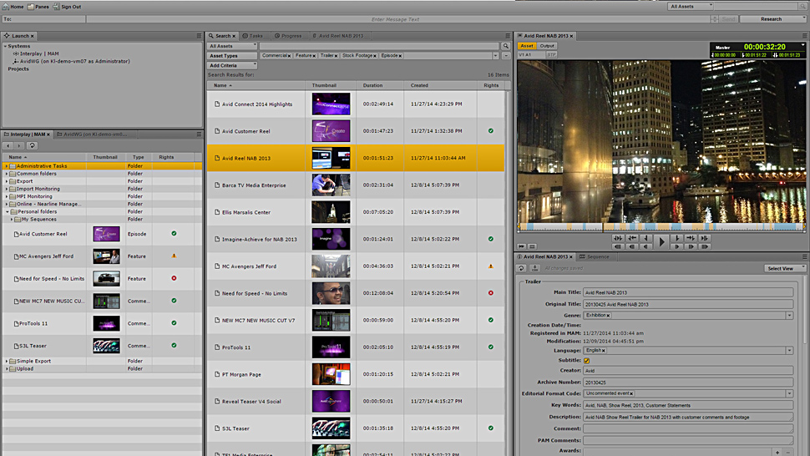Image resolution: width=810 pixels, height=456 pixels.
Task: Switch to the Sequence tab
Action: pyautogui.click(x=596, y=256)
